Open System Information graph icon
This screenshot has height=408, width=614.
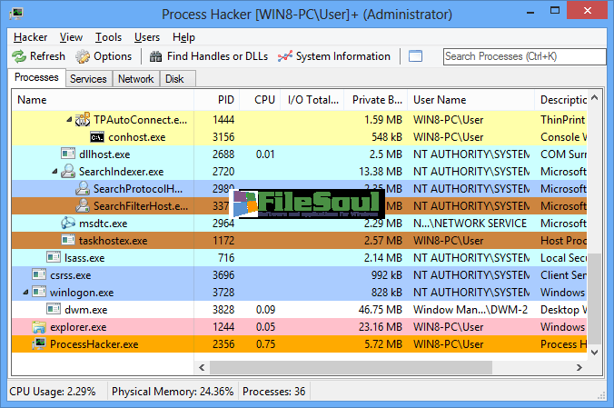(x=284, y=56)
